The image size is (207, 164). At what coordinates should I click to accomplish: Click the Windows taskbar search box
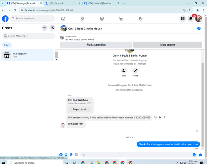point(35,162)
